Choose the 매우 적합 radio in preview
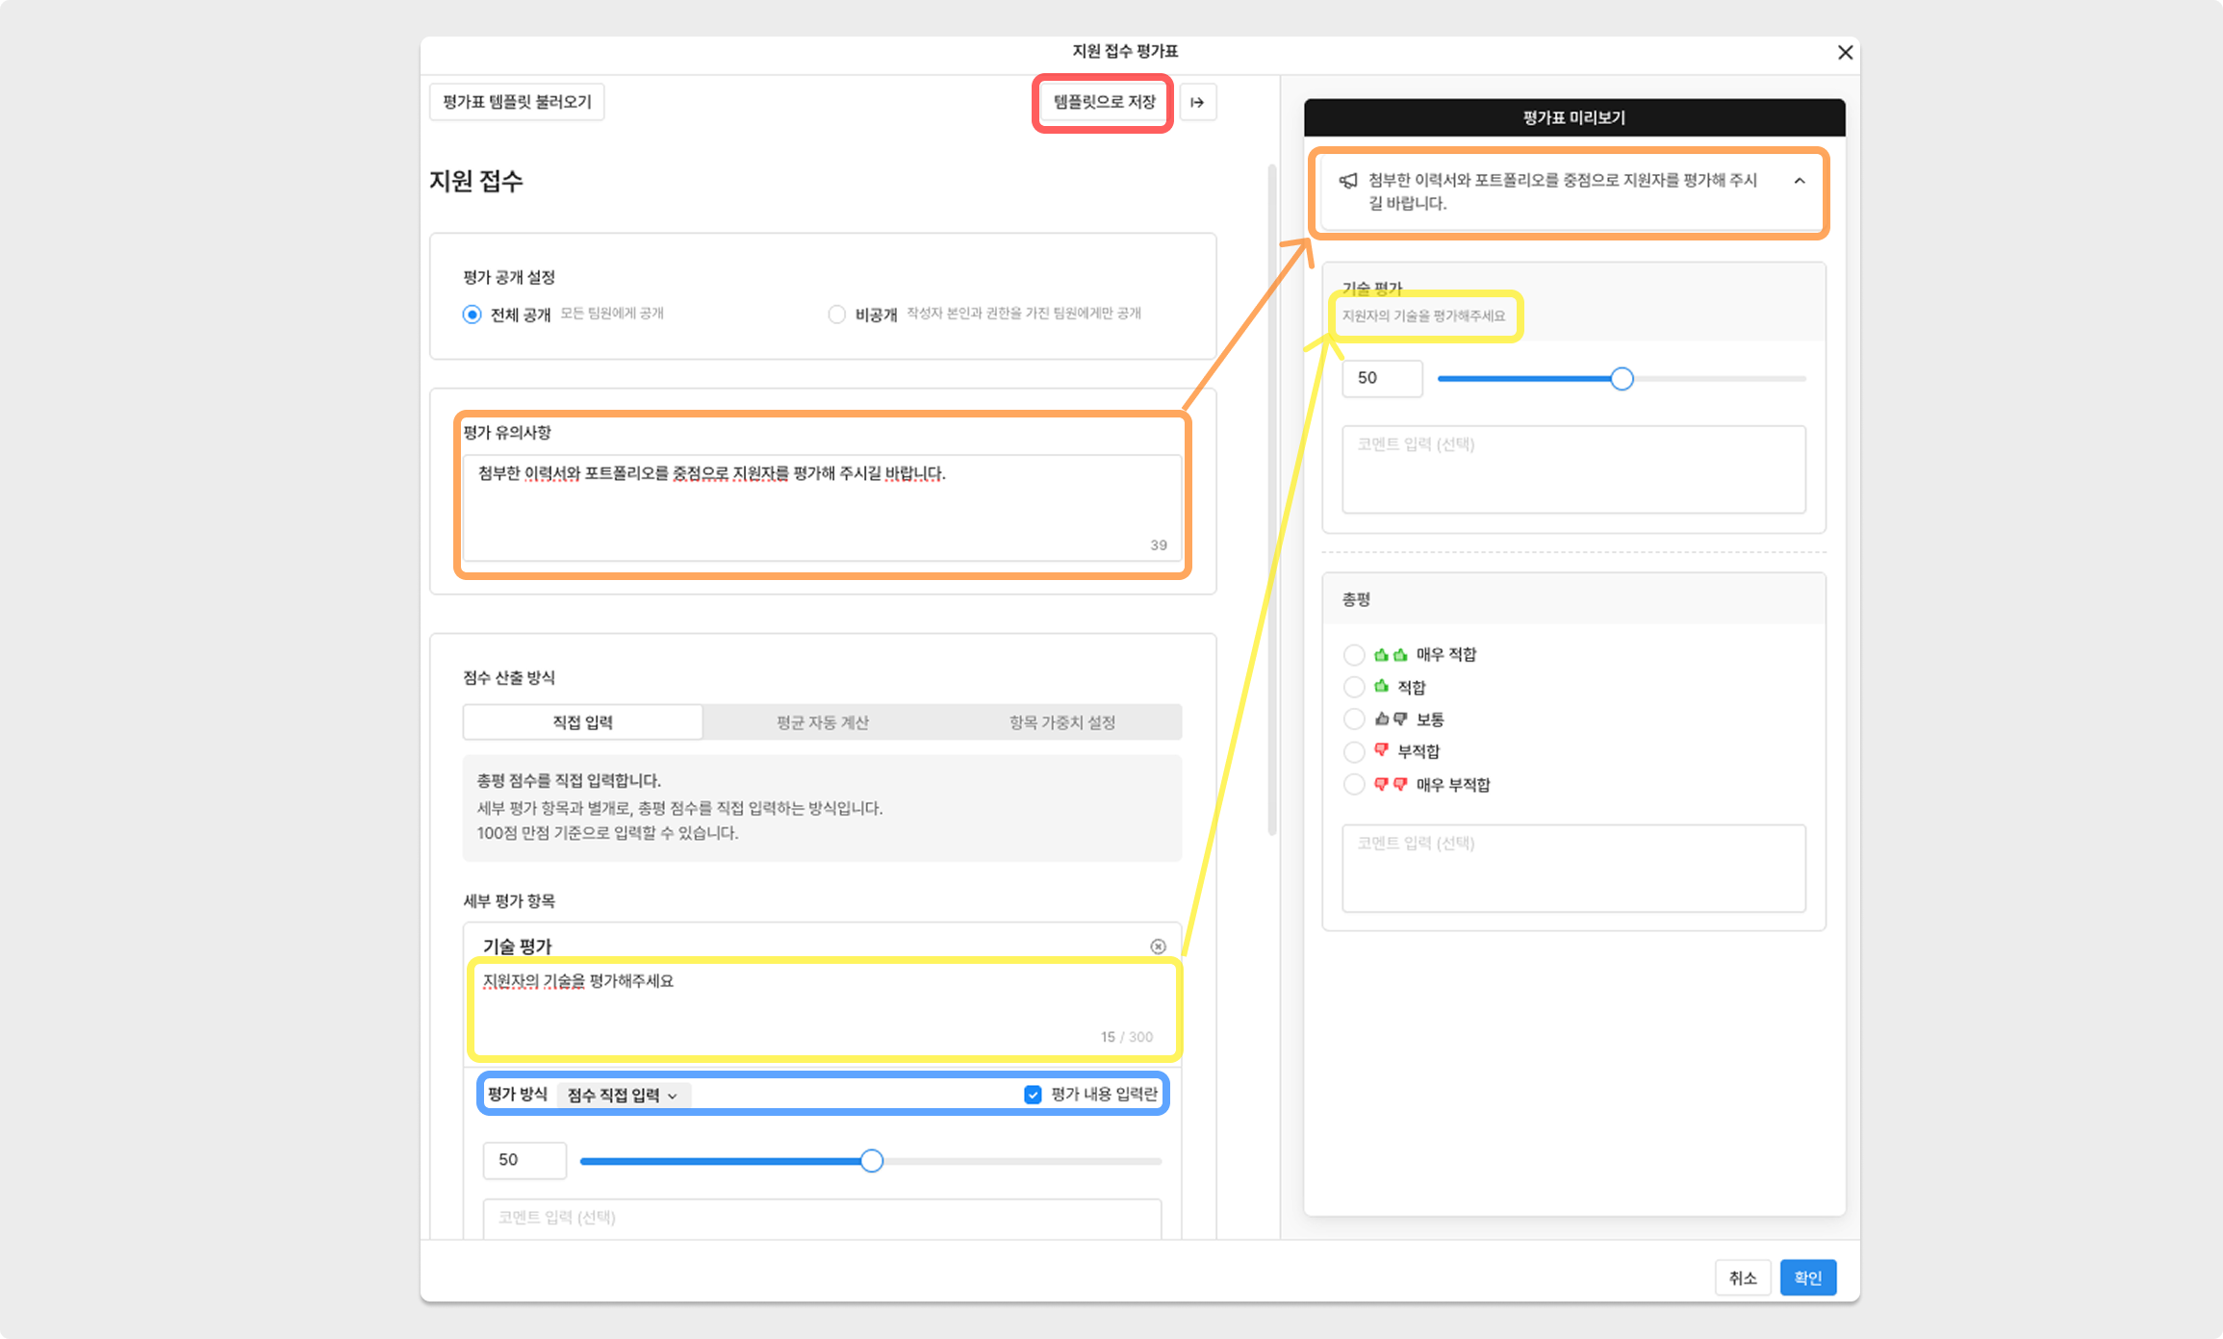The height and width of the screenshot is (1339, 2223). pos(1354,655)
